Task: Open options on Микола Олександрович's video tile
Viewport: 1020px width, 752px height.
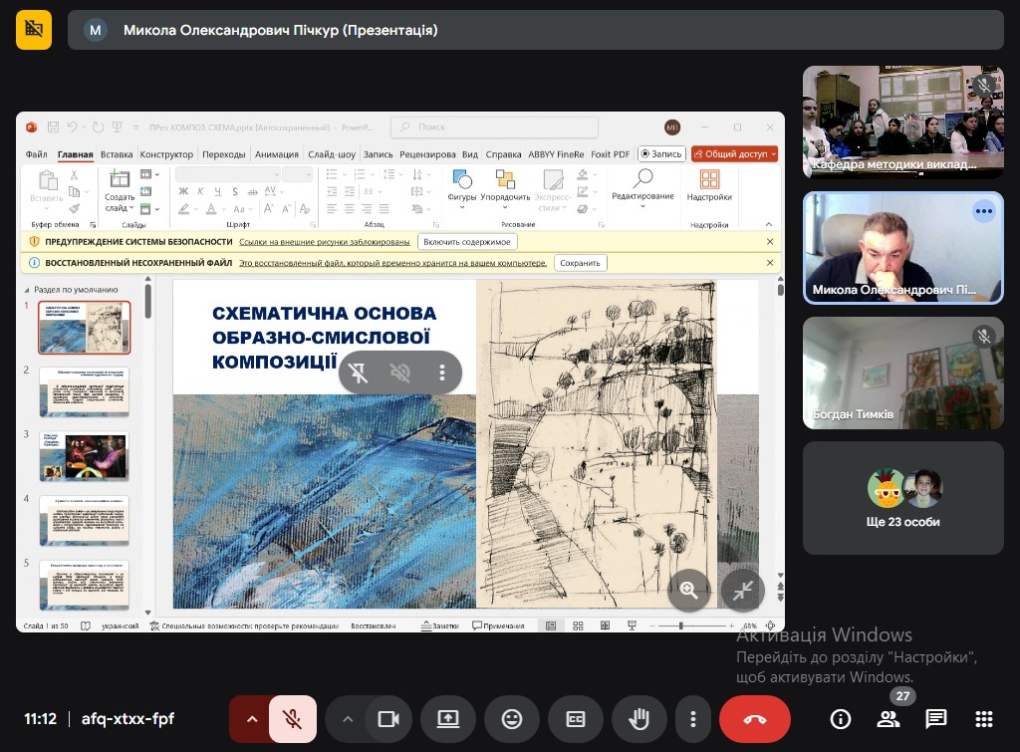Action: coord(984,211)
